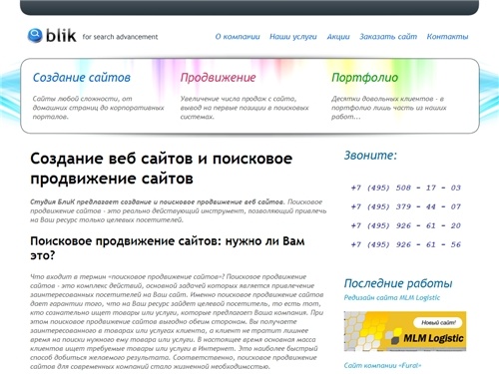Click the main heading Создание веб сайтов
Screen dimensions: 499x374
tap(162, 169)
